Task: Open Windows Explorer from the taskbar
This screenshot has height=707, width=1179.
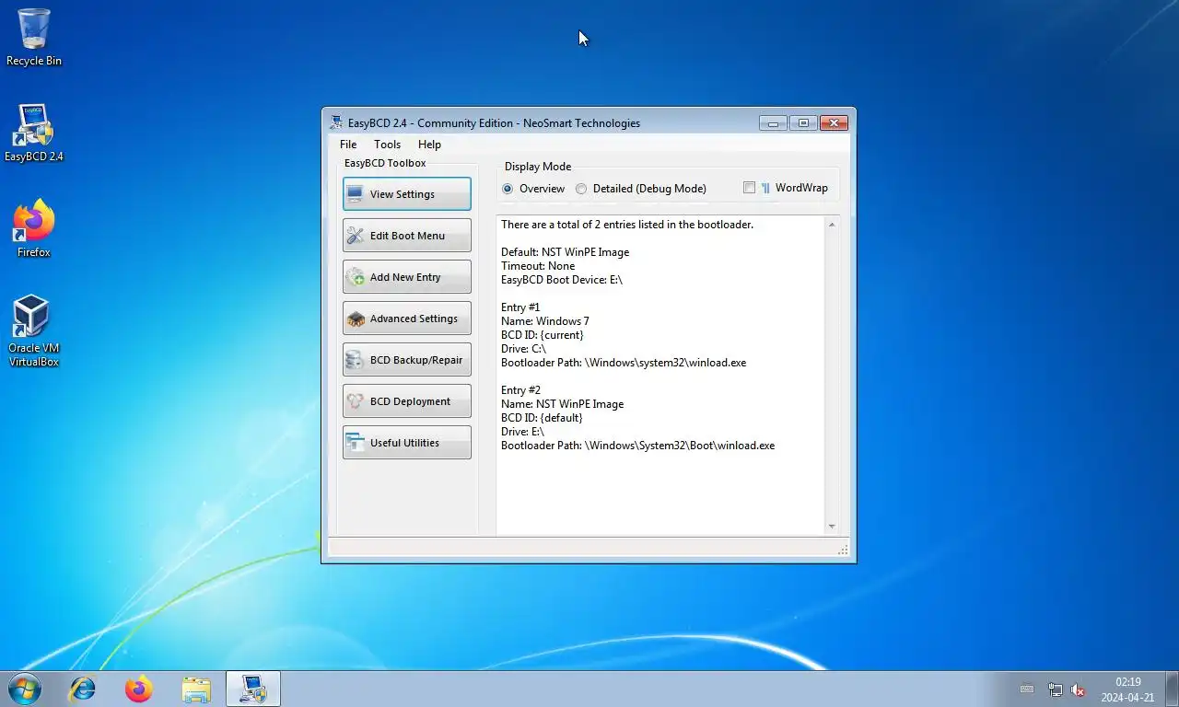Action: click(x=196, y=689)
